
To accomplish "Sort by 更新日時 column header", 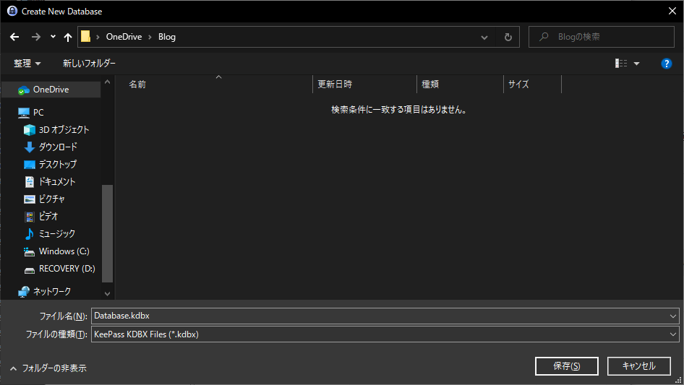I will [335, 85].
